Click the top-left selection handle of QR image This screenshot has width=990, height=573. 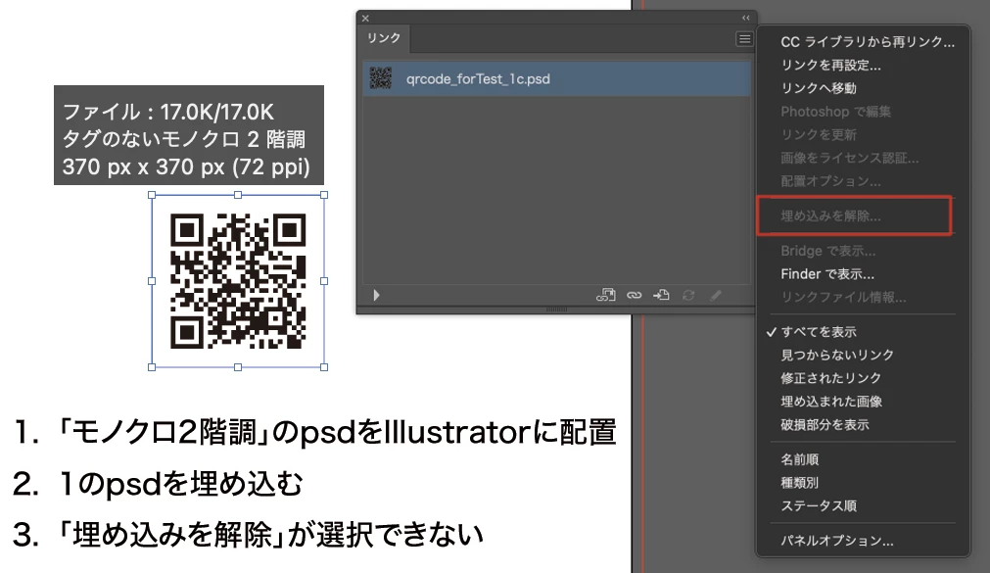point(152,195)
